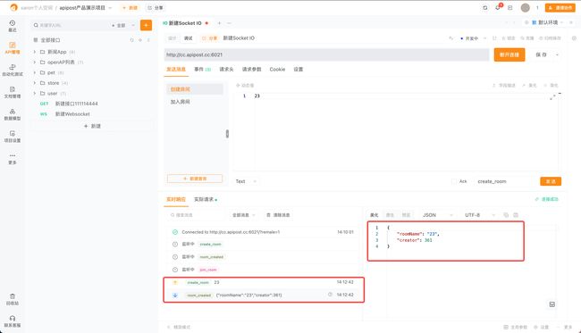Viewport: 581px width, 333px height.
Task: Click the orange disconnect button
Action: point(509,54)
